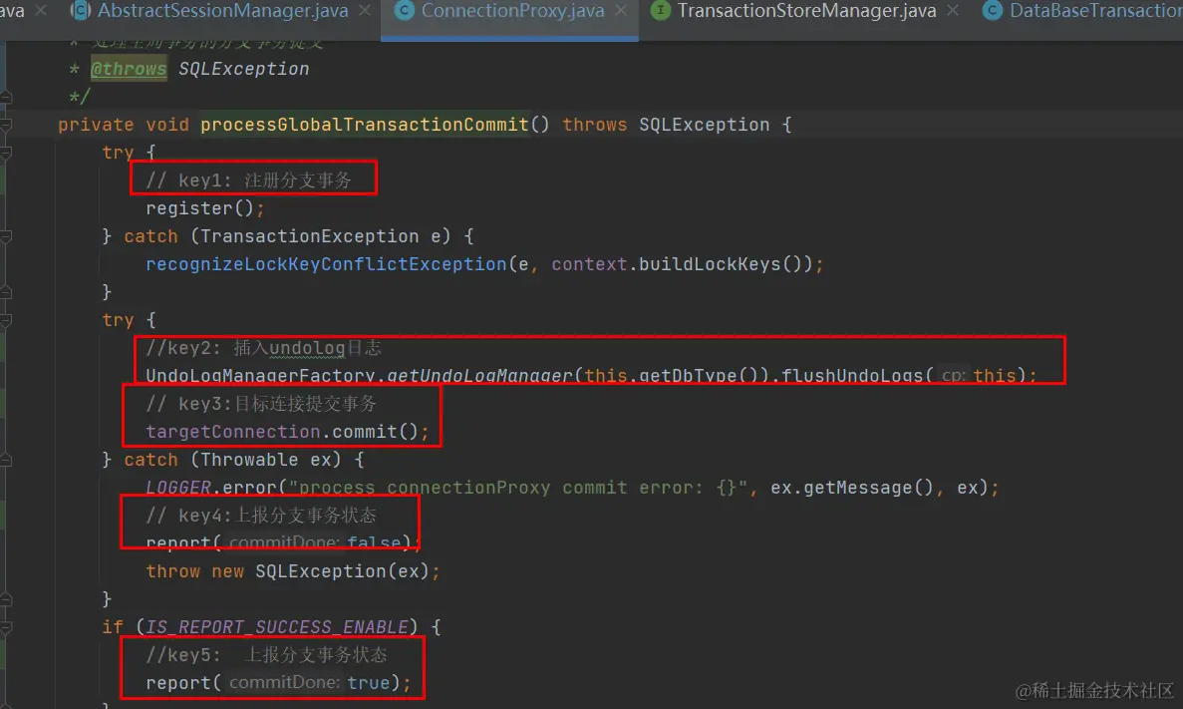
Task: Click the '//key5: 上报分支事务状态' comment
Action: [x=266, y=655]
